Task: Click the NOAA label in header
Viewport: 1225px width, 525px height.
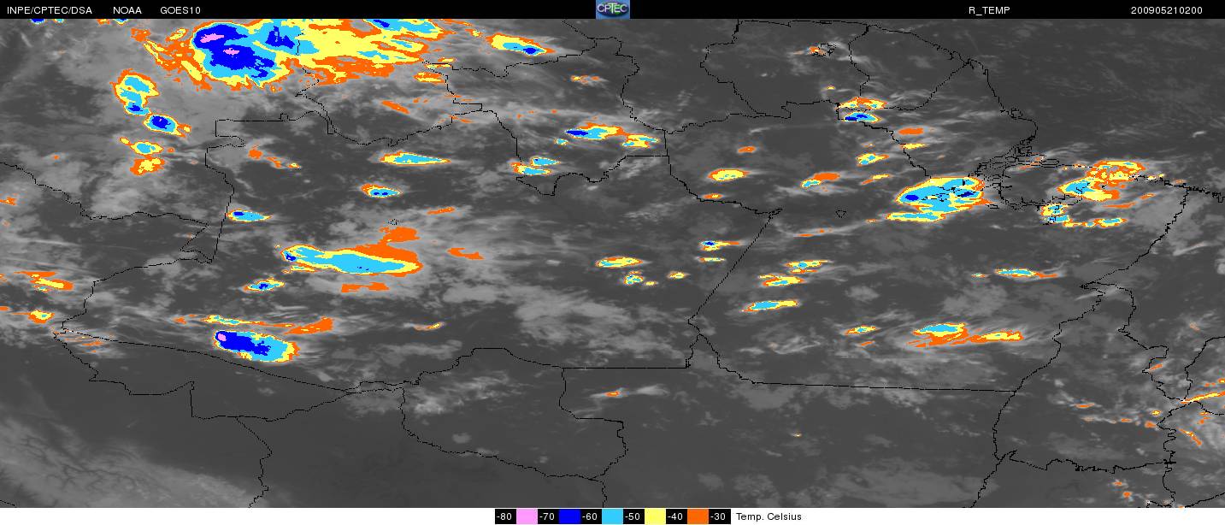Action: [127, 10]
